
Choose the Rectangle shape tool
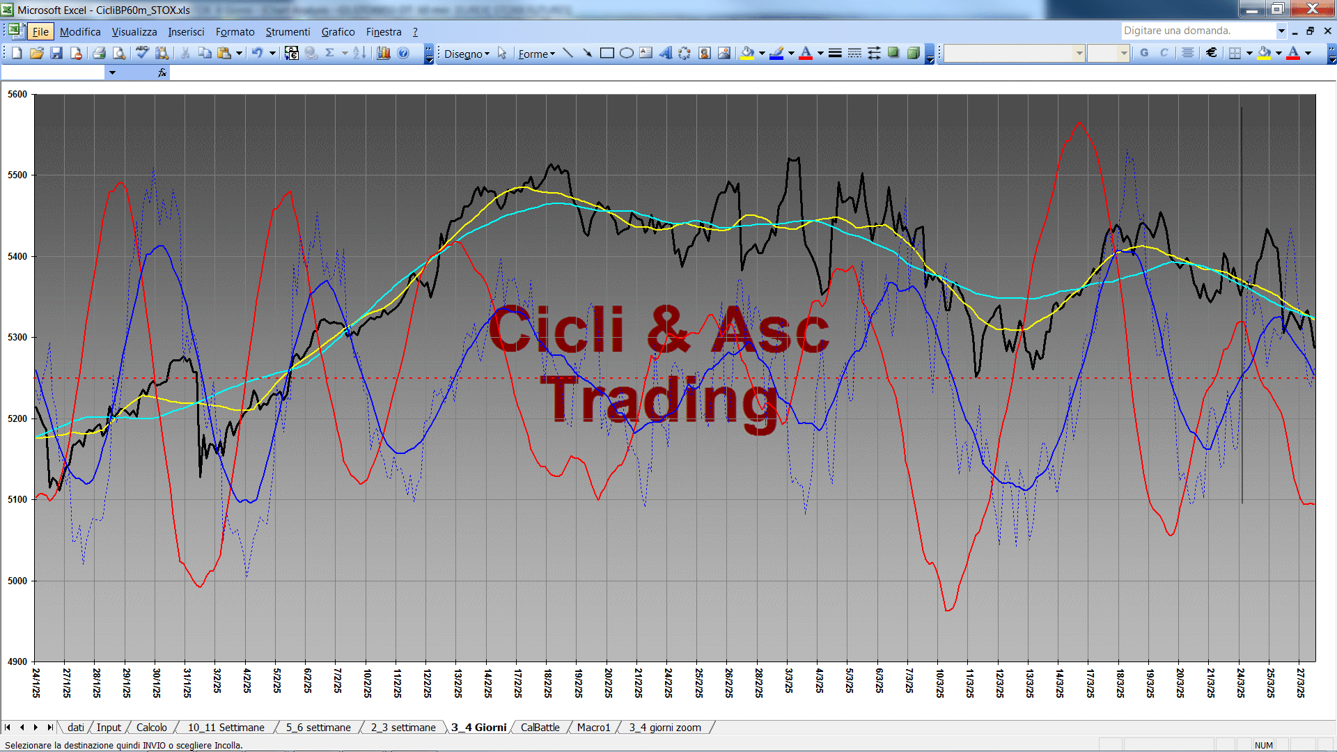(x=607, y=53)
